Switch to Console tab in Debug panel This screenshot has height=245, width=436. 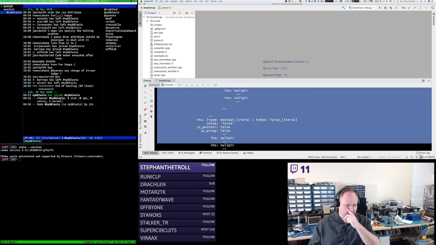[169, 85]
